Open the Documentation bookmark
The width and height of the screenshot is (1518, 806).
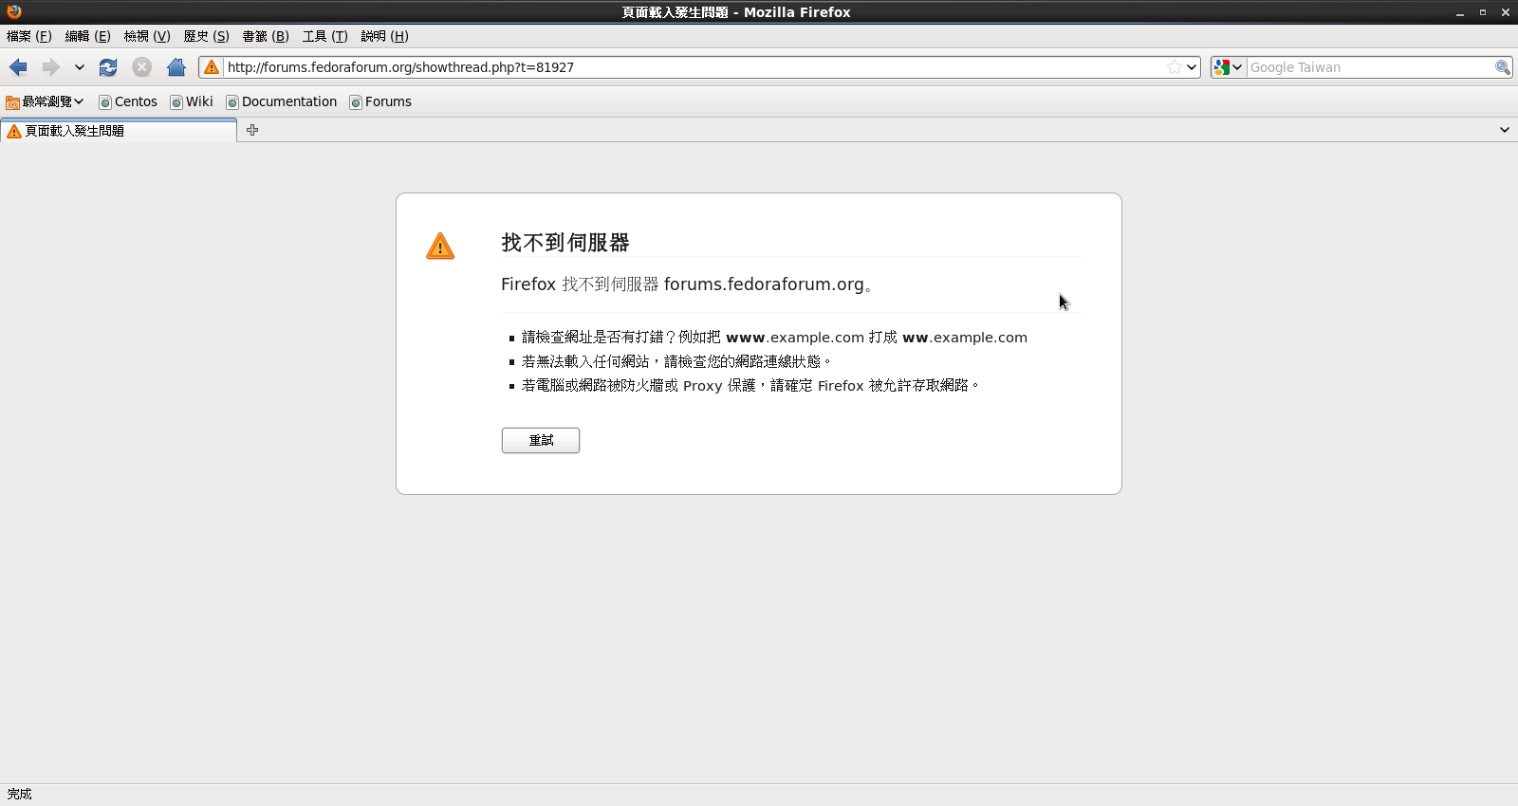coord(282,101)
